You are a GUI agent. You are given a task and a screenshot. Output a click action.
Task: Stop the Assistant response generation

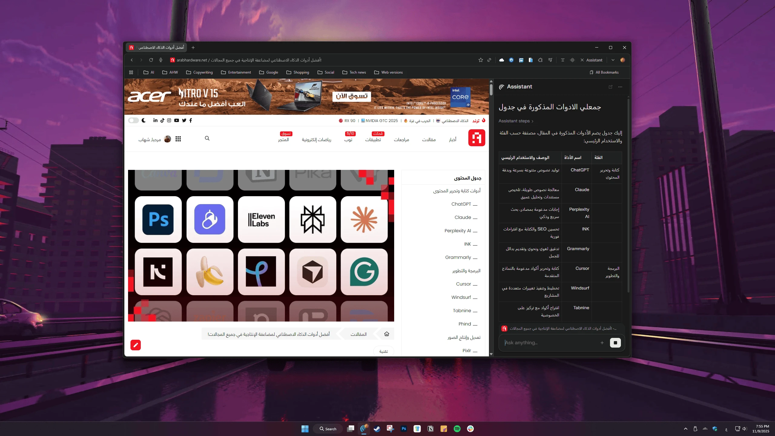pyautogui.click(x=615, y=342)
